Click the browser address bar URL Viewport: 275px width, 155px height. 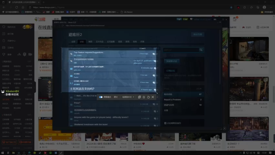[x=49, y=7]
